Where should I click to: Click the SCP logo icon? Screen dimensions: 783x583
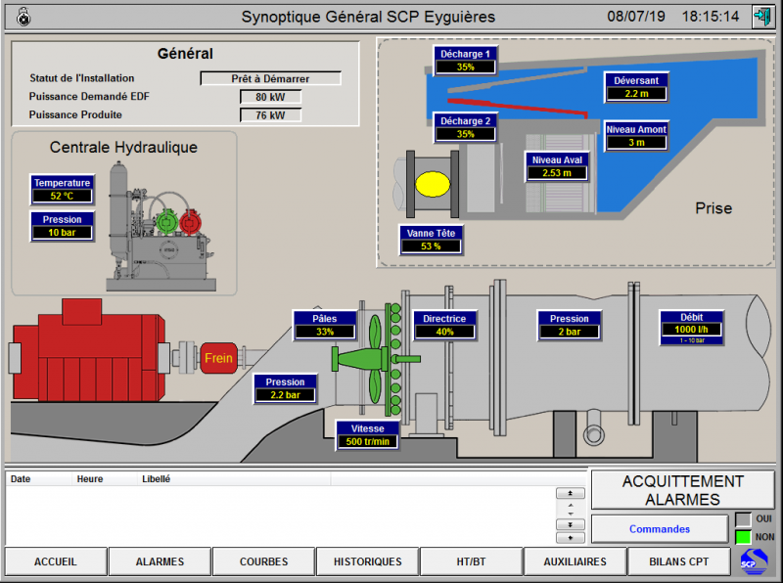click(754, 561)
